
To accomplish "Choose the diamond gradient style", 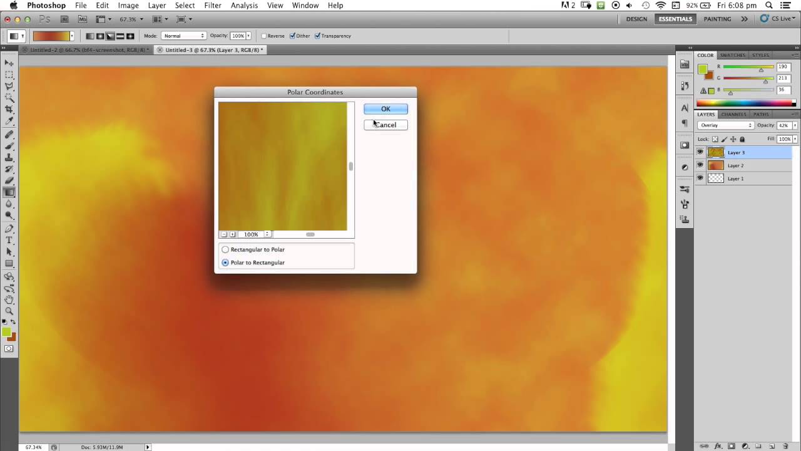I will click(130, 36).
